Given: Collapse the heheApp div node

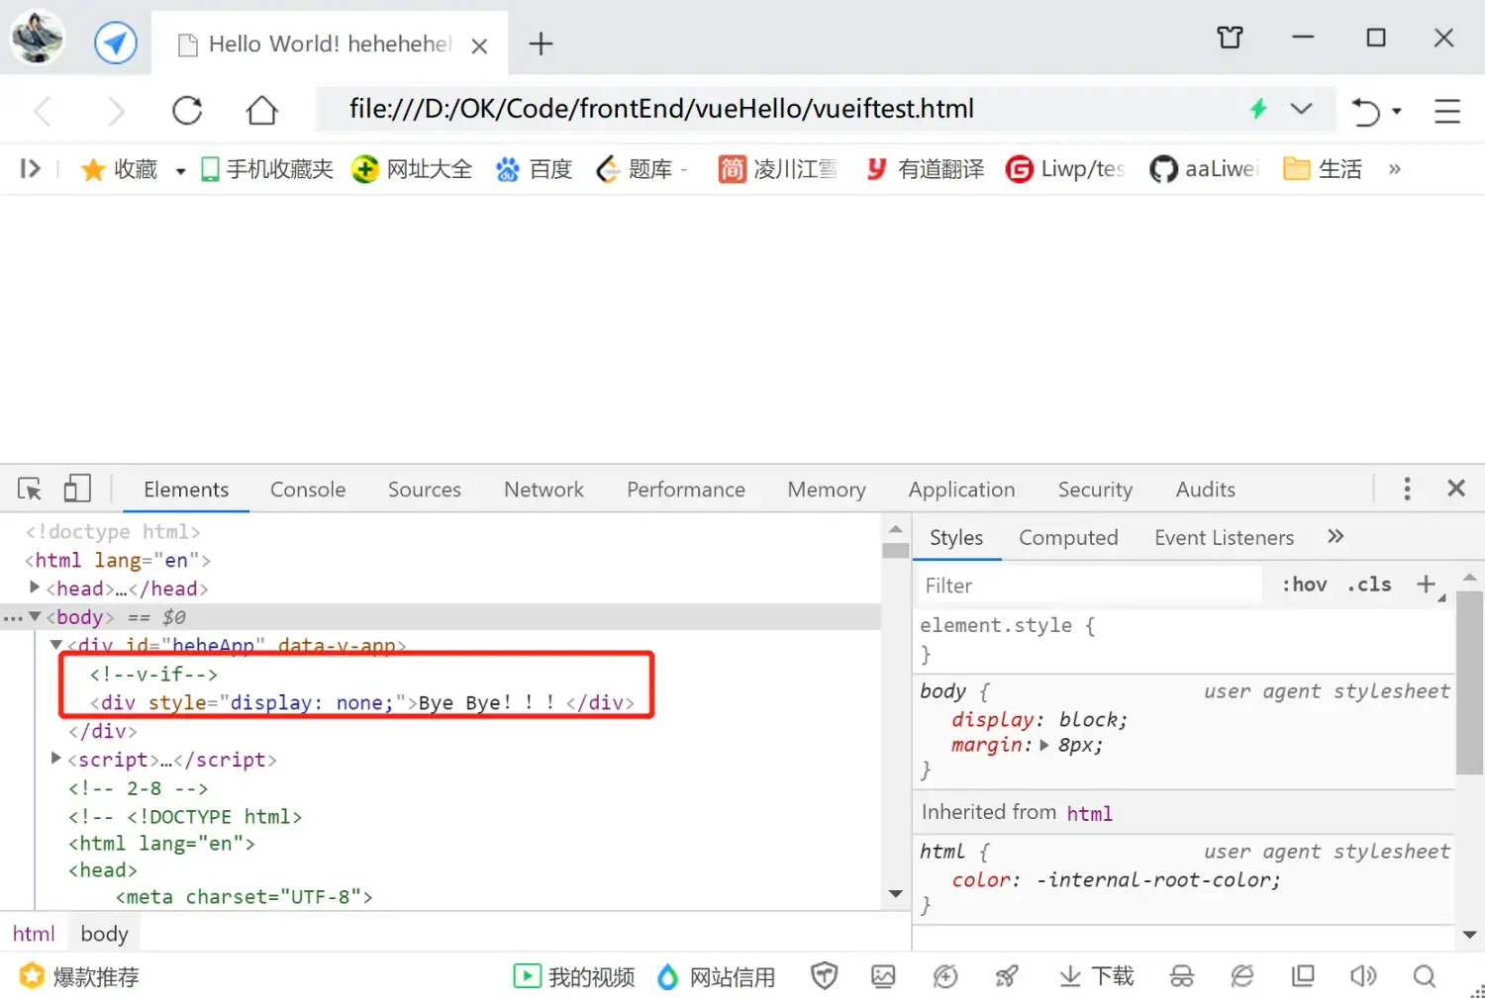Looking at the screenshot, I should pos(56,645).
